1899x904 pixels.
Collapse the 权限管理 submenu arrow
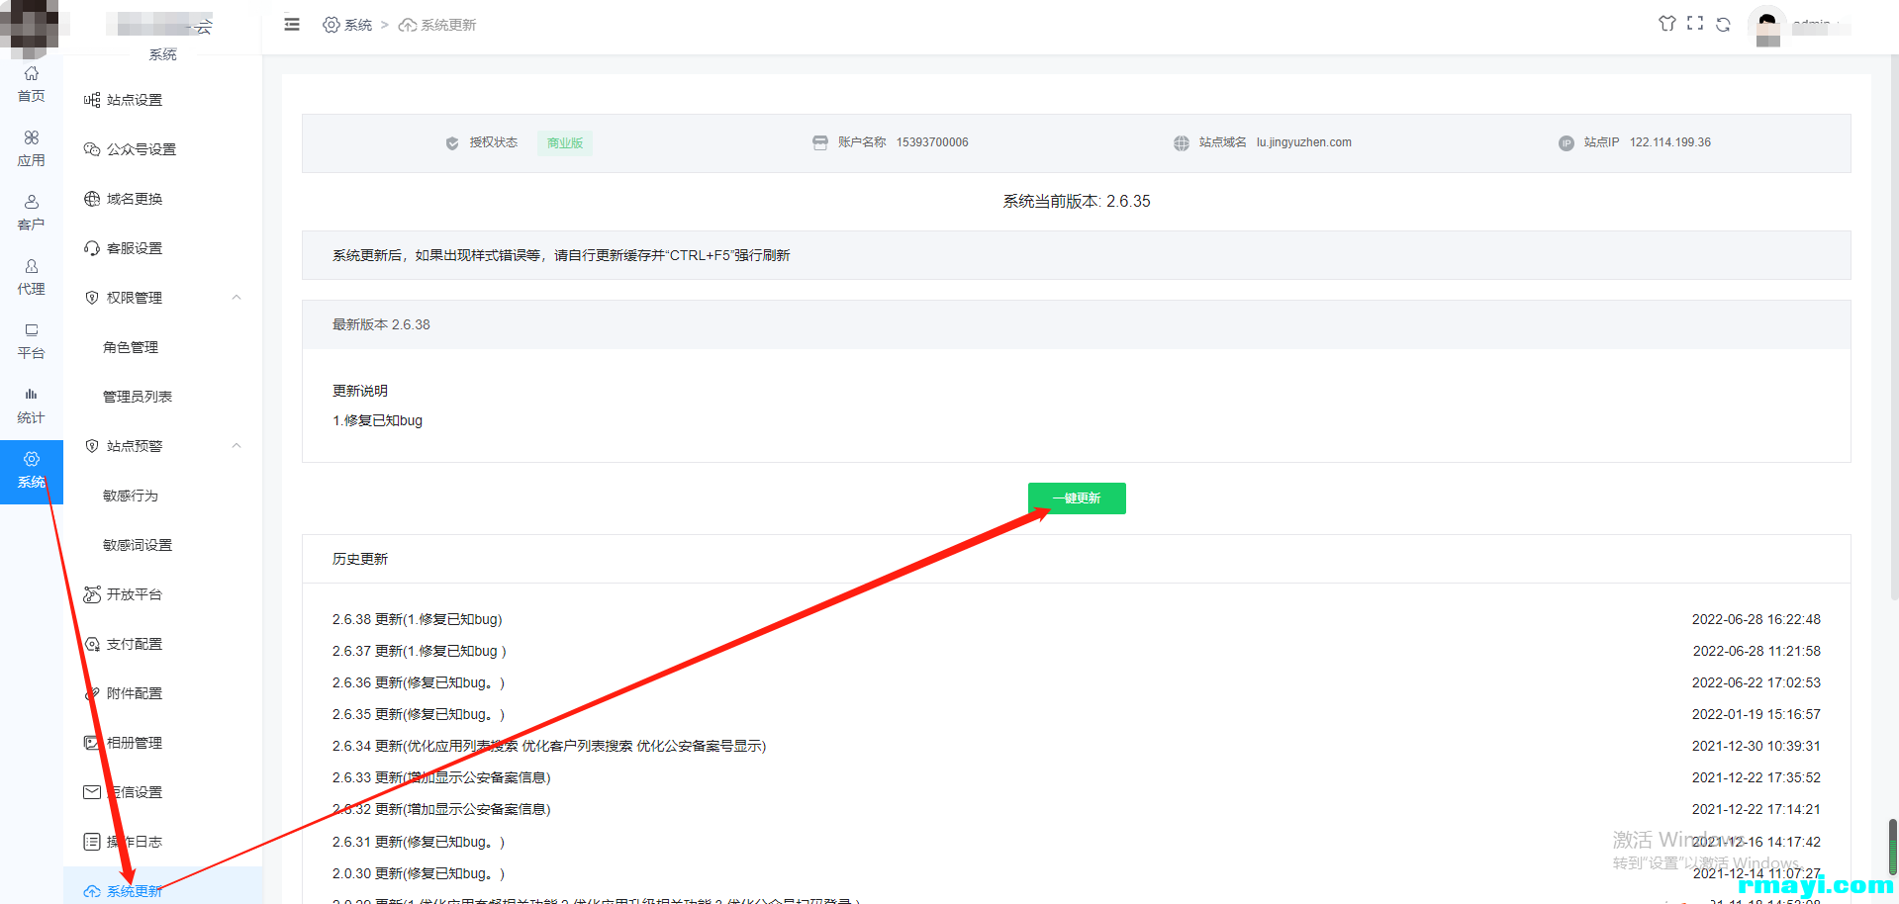click(237, 298)
